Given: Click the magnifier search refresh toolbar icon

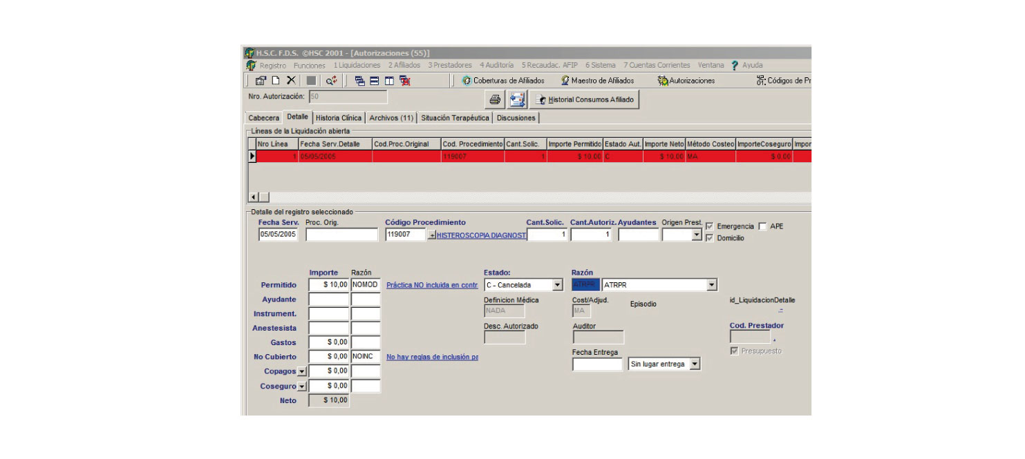Looking at the screenshot, I should coord(332,81).
